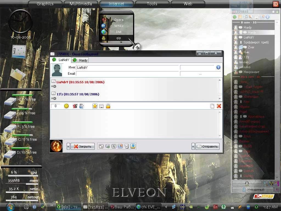281x211 pixels.
Task: Click LiaNdrY's avatar thumbnail
Action: pos(57,70)
